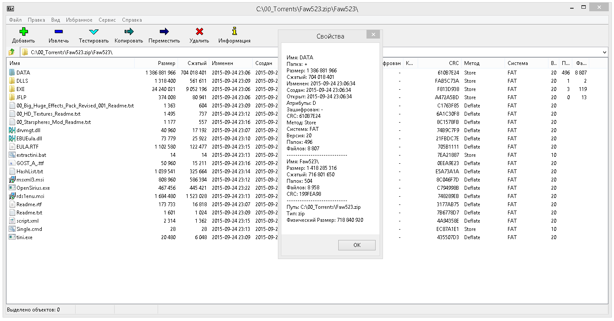Sort the list by Размер column header
Image resolution: width=614 pixels, height=321 pixels.
156,63
